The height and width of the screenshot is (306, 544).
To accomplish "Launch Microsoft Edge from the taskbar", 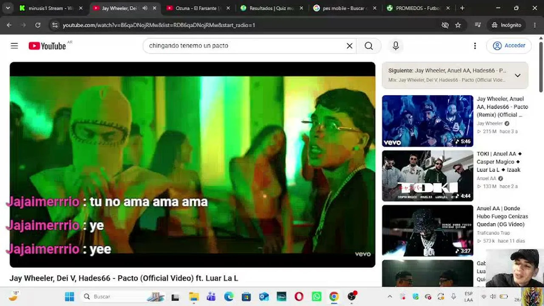I will (x=229, y=297).
